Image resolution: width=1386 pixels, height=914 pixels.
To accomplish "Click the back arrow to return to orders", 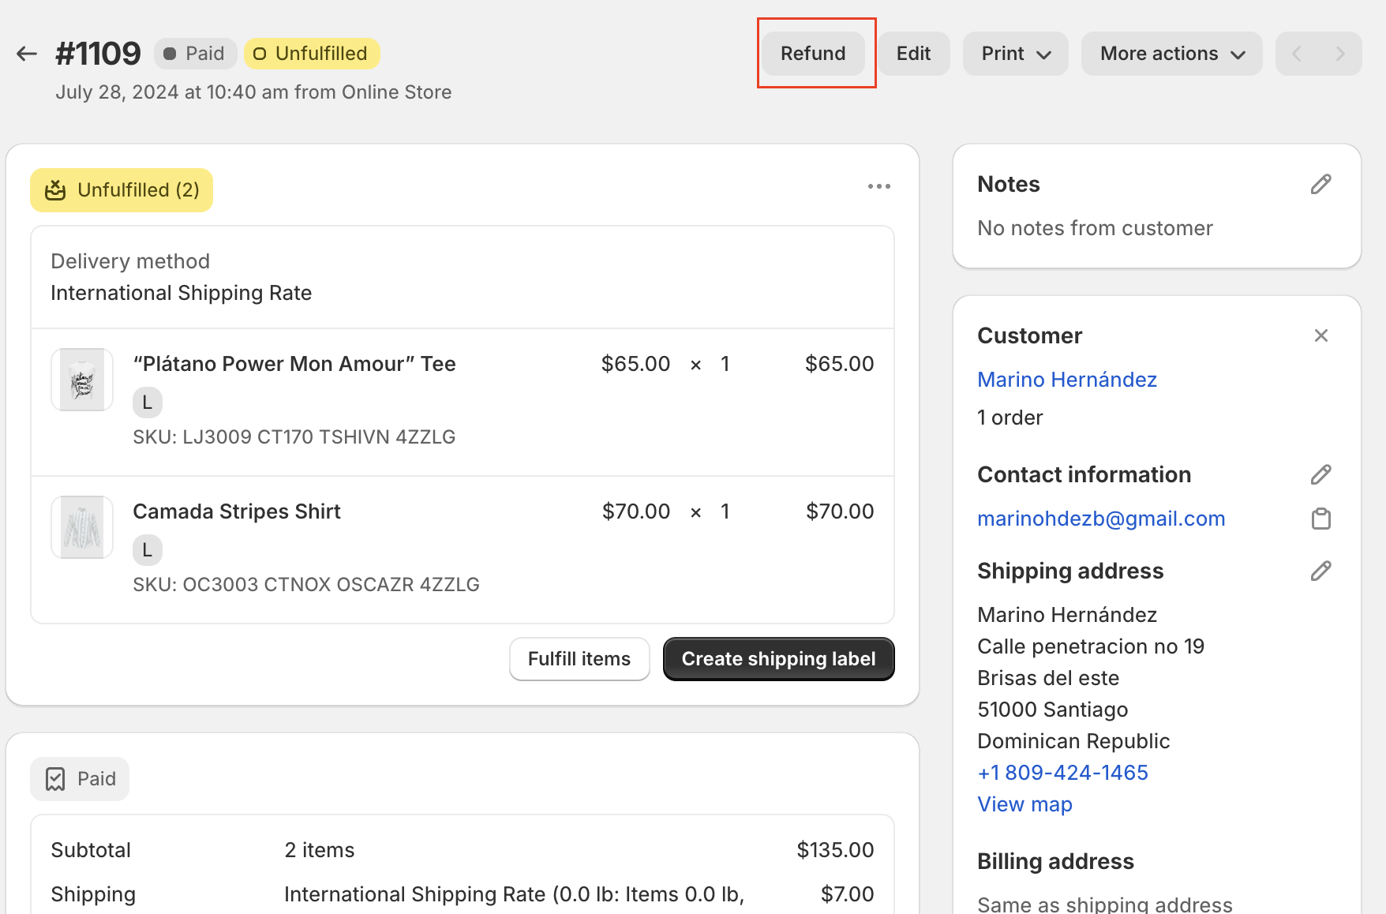I will (x=26, y=53).
